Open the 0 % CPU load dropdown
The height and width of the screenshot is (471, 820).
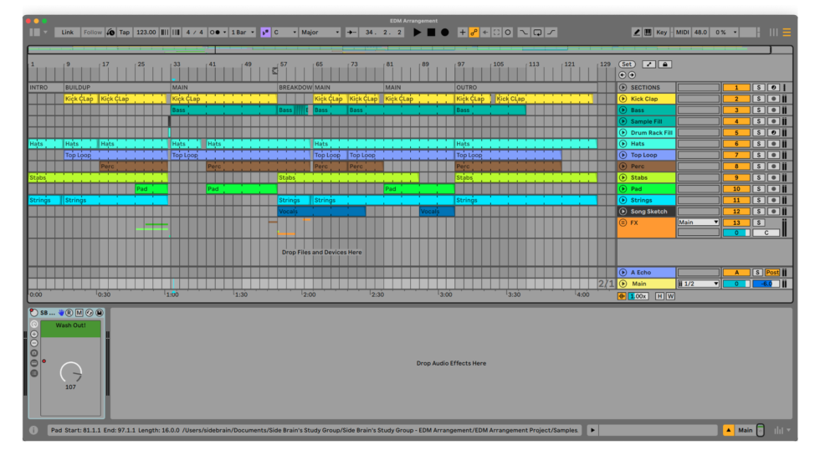click(725, 33)
